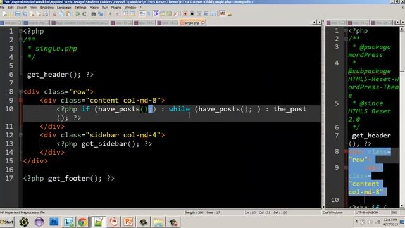This screenshot has height=228, width=405.
Task: Click the Zoom Out toolbar icon
Action: (118, 14)
